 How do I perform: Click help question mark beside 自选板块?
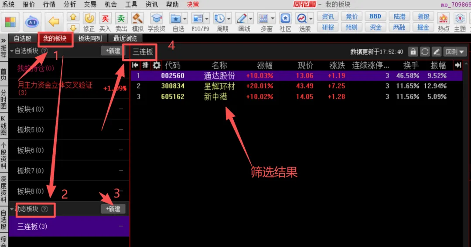pyautogui.click(x=44, y=51)
